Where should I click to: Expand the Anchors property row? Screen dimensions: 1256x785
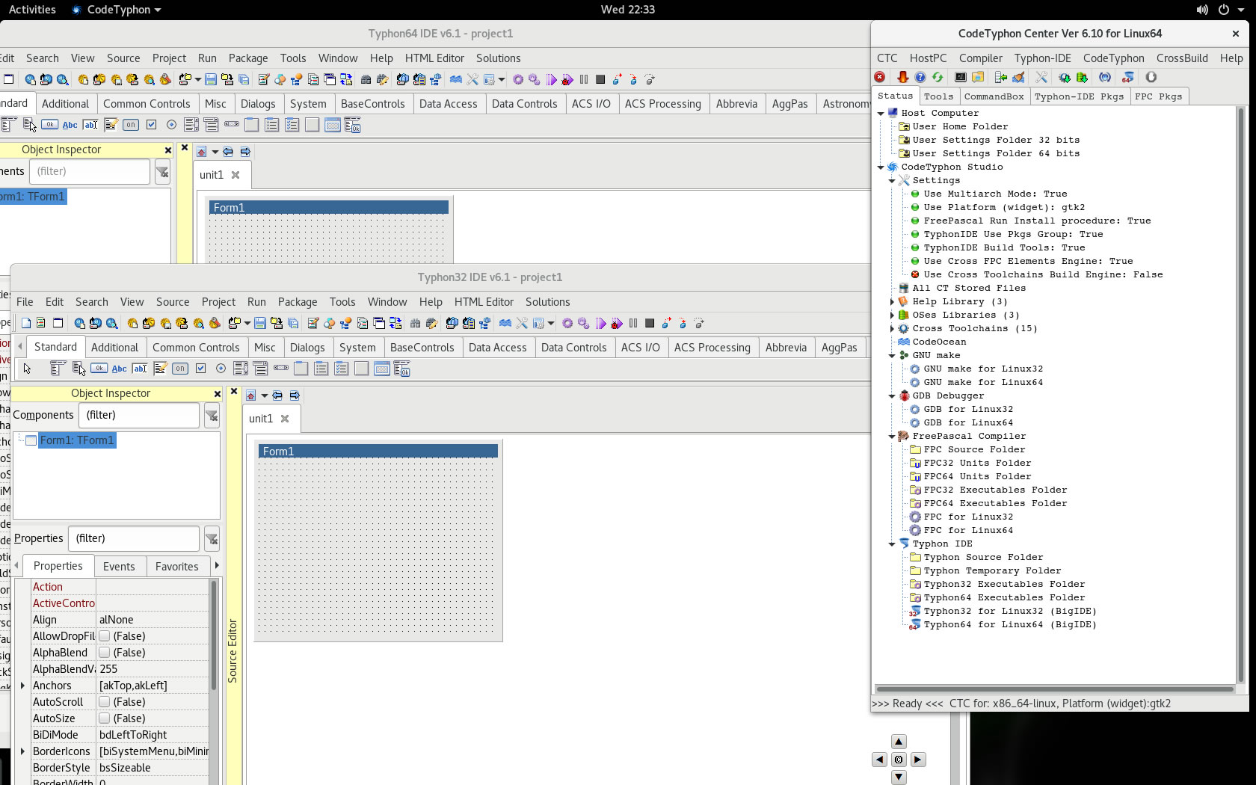[22, 686]
